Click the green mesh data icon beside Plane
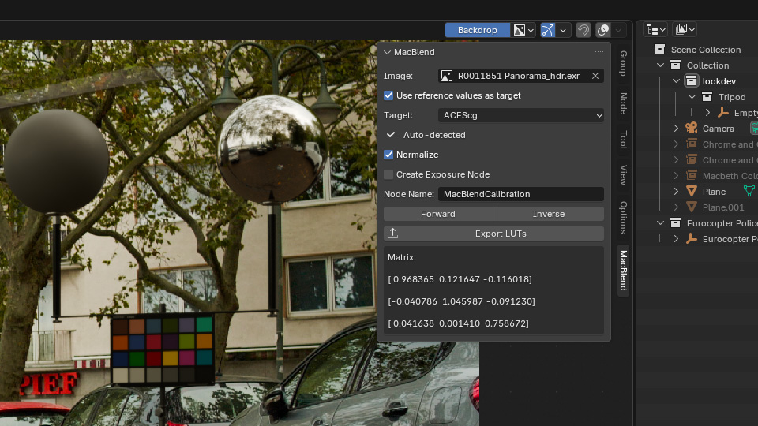The width and height of the screenshot is (758, 426). click(x=749, y=191)
